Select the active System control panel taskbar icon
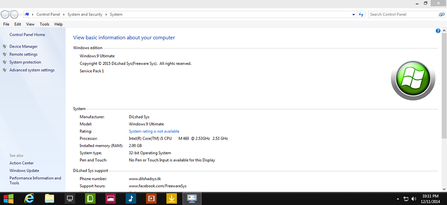 (x=192, y=199)
